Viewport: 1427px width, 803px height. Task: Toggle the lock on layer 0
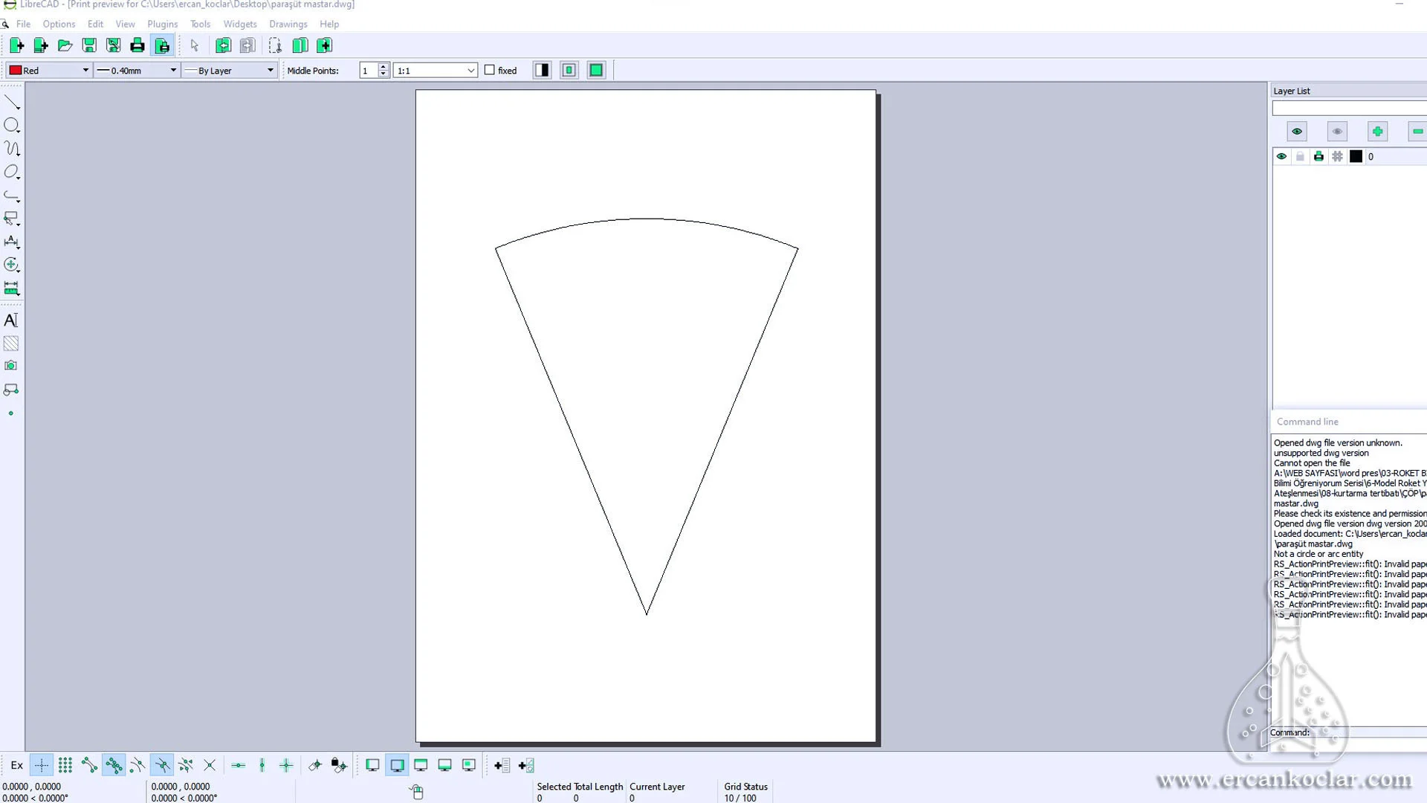[1300, 157]
